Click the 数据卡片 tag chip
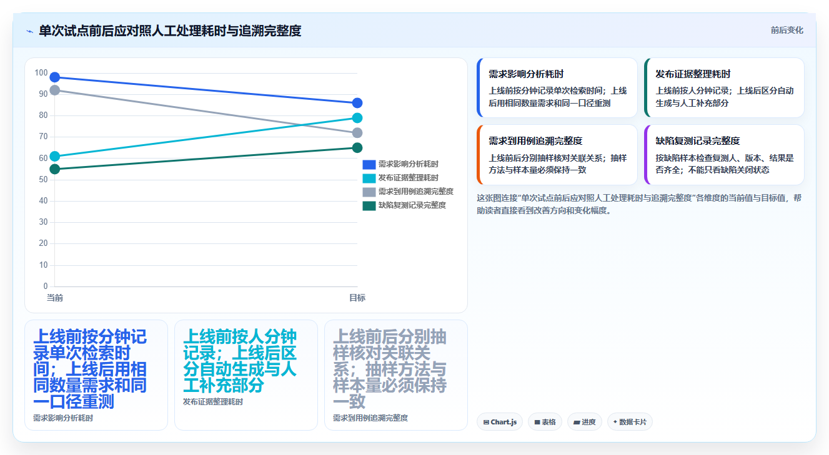829x455 pixels. coord(630,422)
